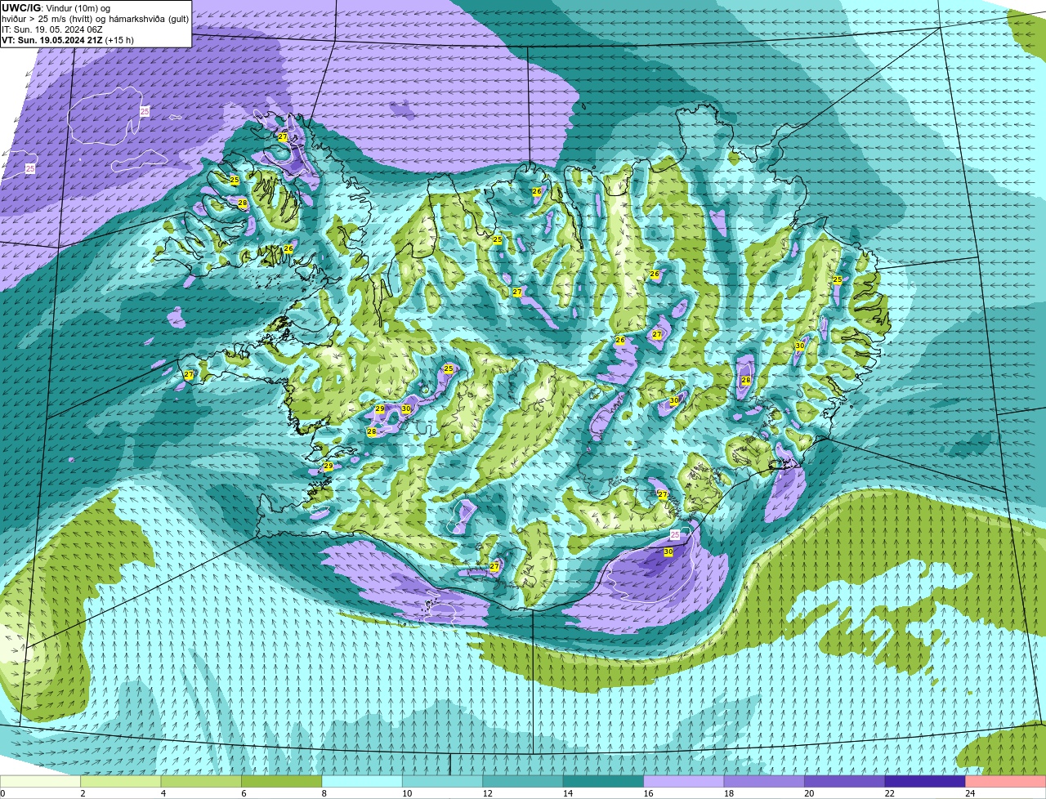Click the pale yellow 0–2 m/s legend swatch
This screenshot has width=1046, height=799.
coord(41,781)
